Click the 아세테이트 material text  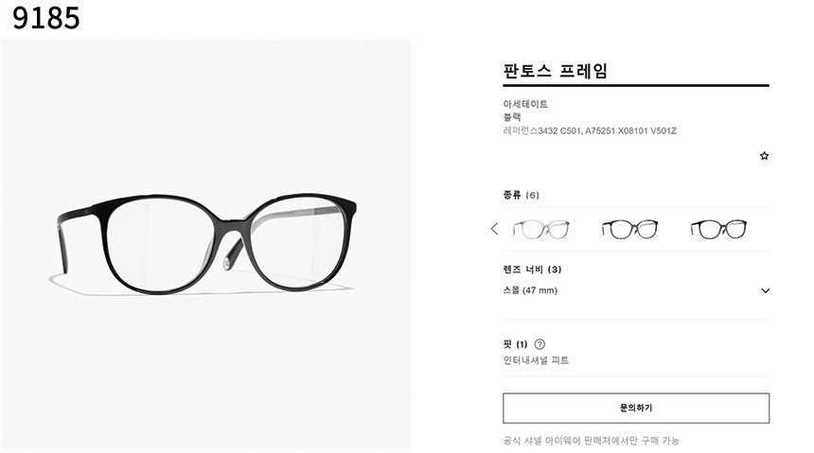coord(525,104)
